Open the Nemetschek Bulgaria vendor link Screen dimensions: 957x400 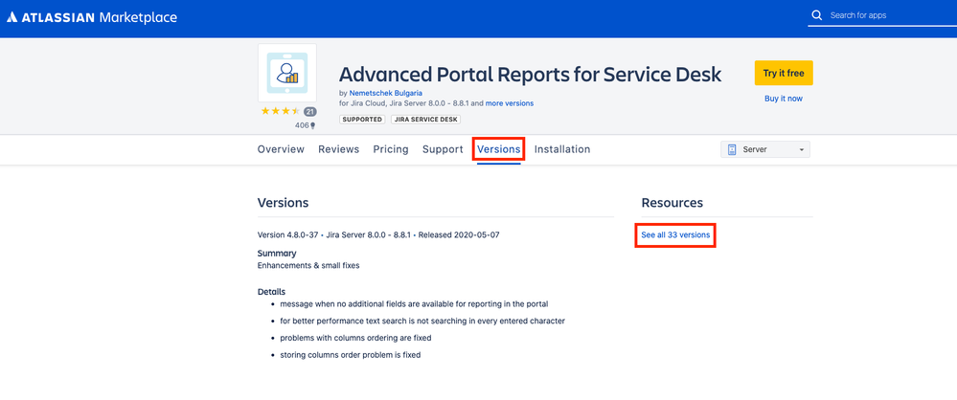tap(386, 93)
